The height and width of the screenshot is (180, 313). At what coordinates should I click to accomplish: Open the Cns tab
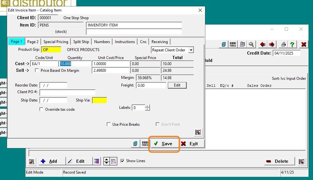(143, 42)
